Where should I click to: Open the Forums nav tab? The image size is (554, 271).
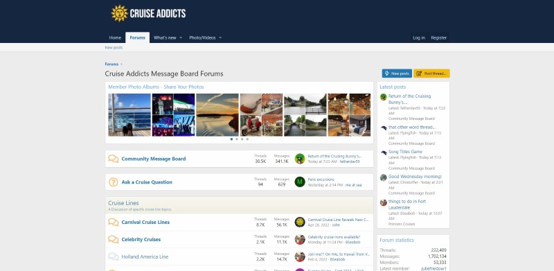[x=137, y=37]
